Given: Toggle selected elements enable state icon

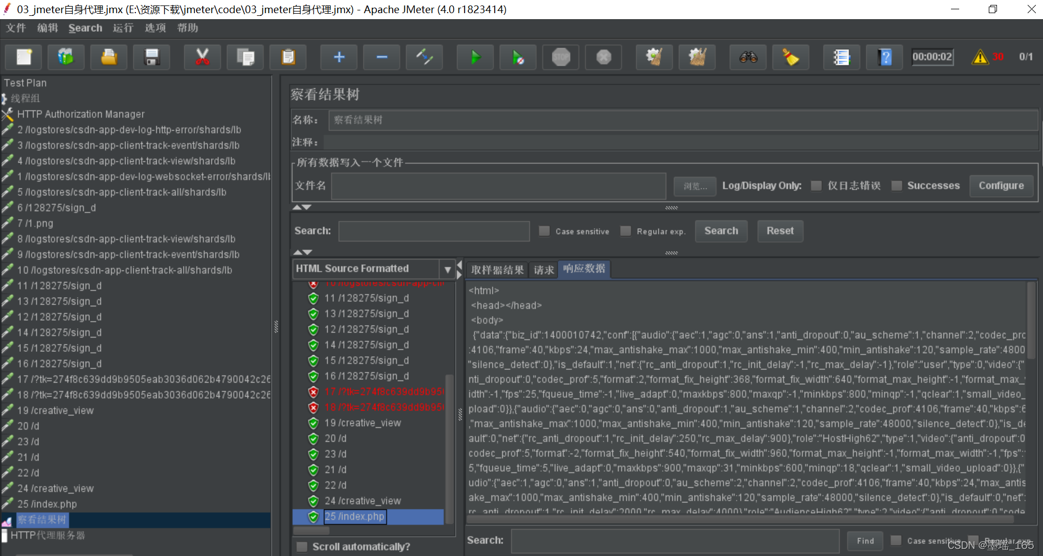Looking at the screenshot, I should (425, 57).
